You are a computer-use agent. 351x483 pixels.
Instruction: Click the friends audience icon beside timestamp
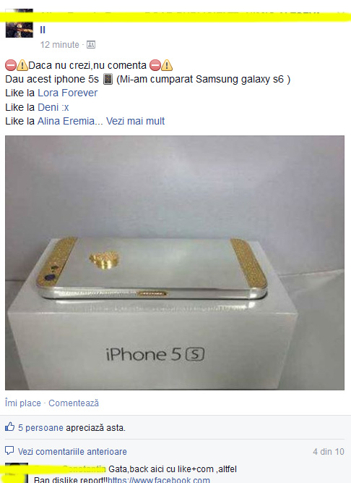91,45
